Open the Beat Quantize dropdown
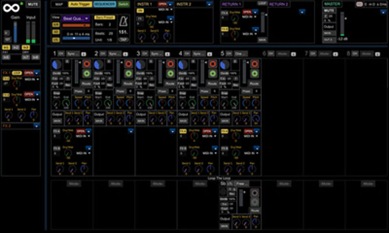Image resolution: width=389 pixels, height=233 pixels. pos(76,18)
